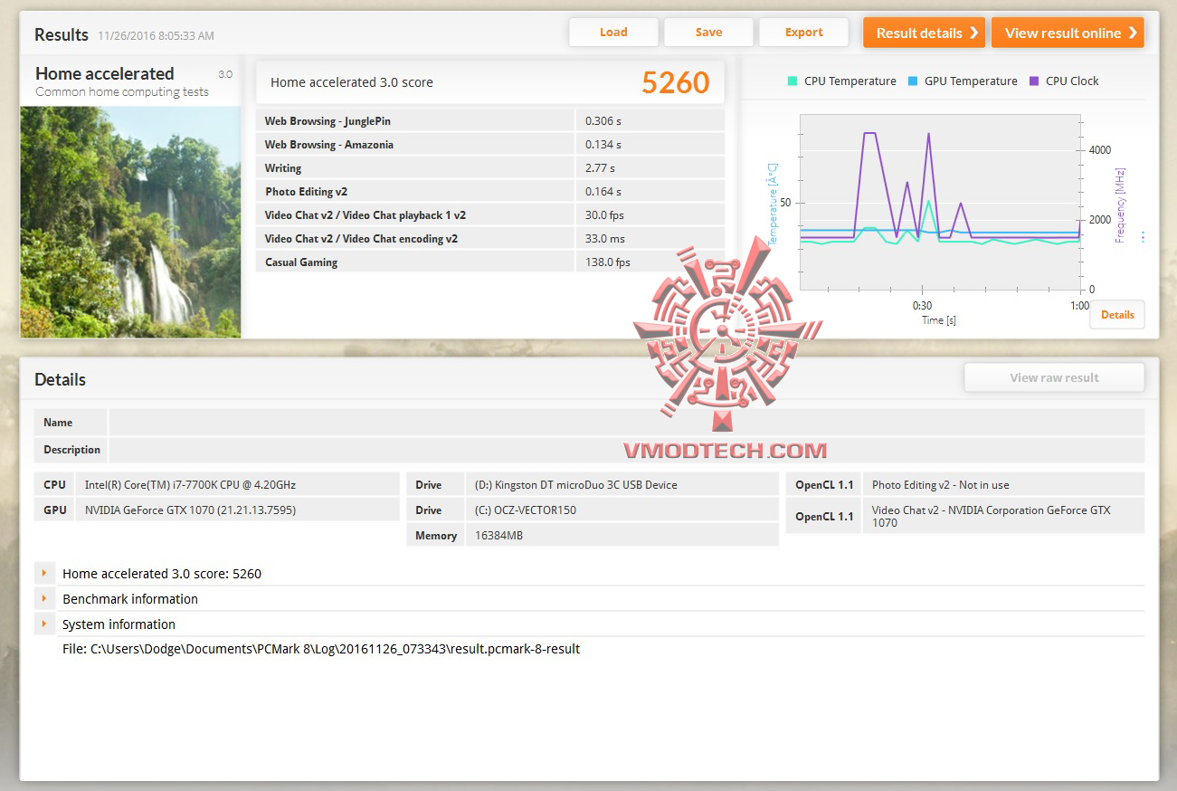This screenshot has height=791, width=1177.
Task: Select Web Browsing - Amazonia row
Action: 490,145
